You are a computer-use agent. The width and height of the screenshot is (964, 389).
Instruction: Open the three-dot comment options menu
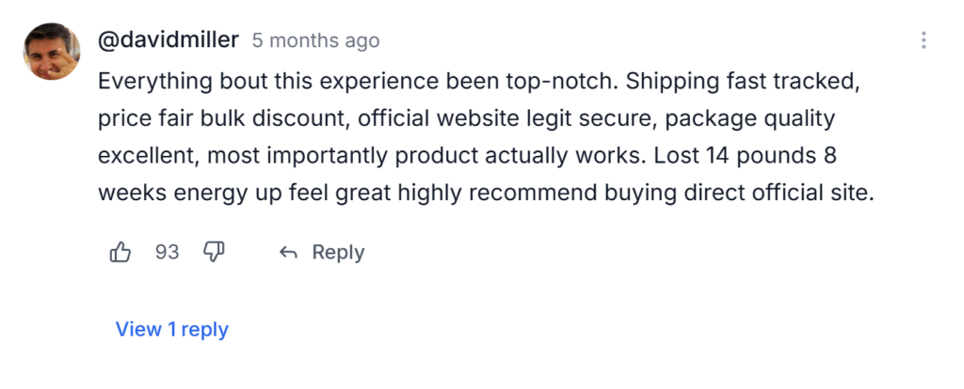pos(924,40)
